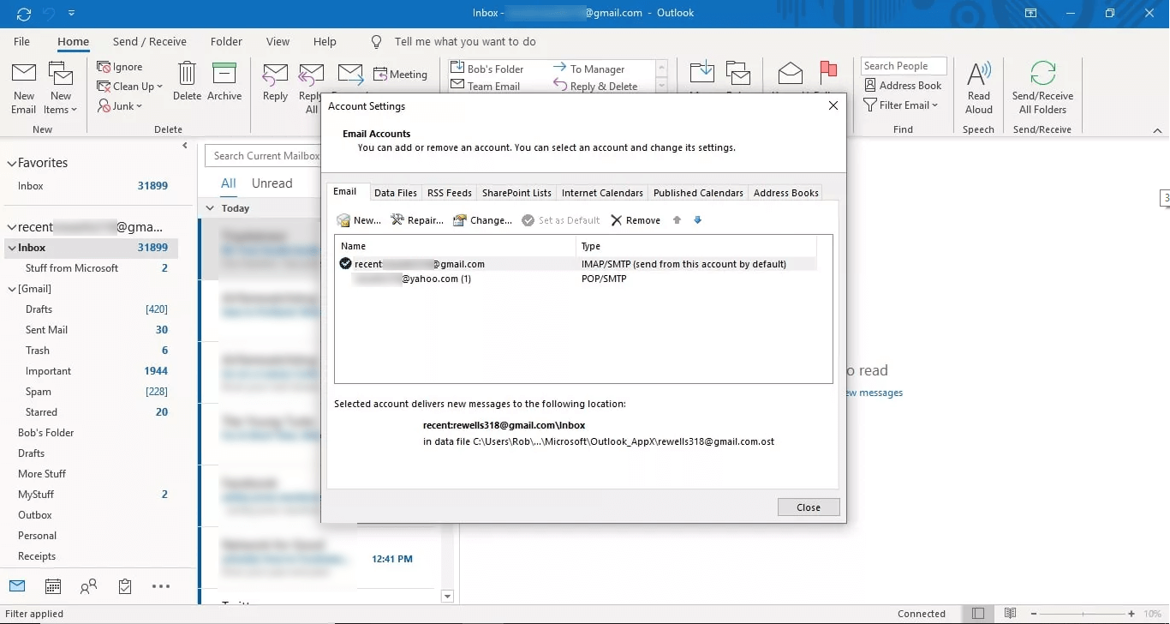Open the View ribbon tab

pyautogui.click(x=278, y=41)
